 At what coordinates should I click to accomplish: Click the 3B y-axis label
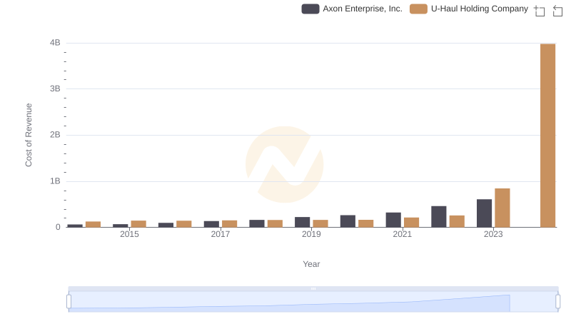pyautogui.click(x=55, y=88)
